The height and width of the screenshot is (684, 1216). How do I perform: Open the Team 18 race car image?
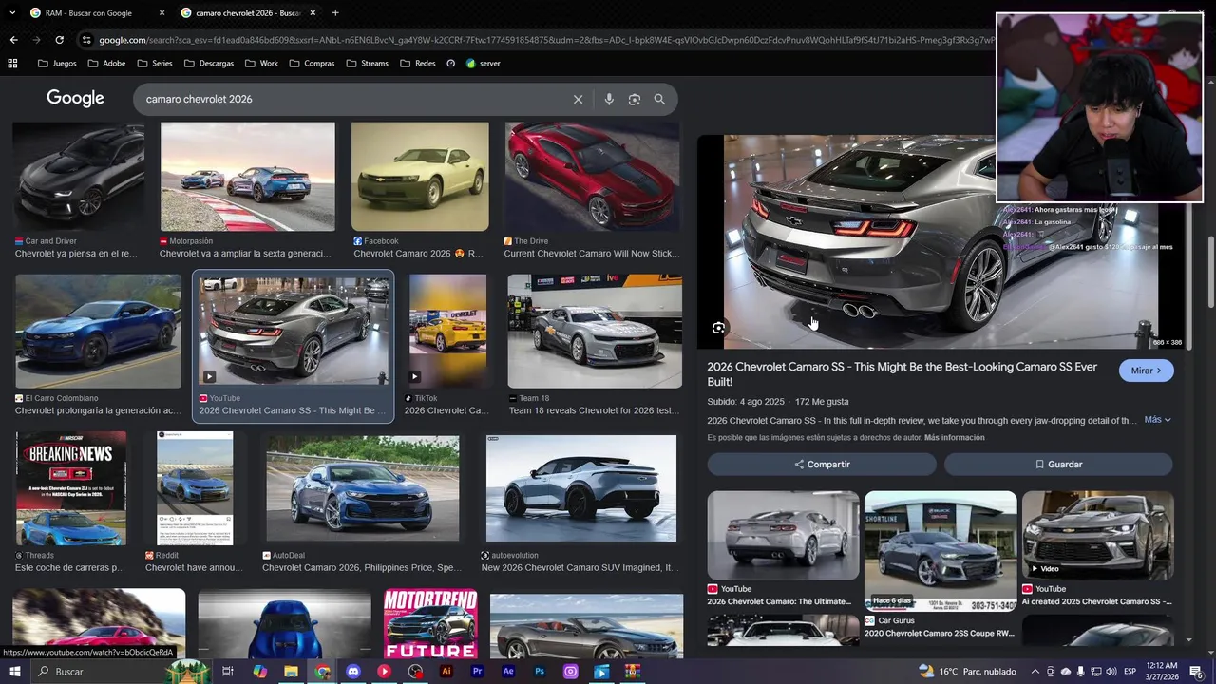(x=595, y=332)
